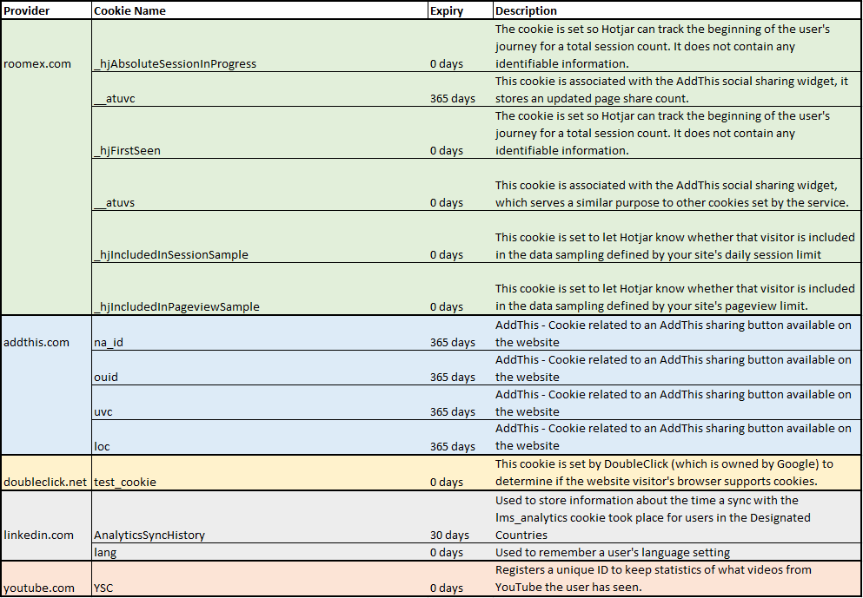Image resolution: width=863 pixels, height=598 pixels.
Task: Click the YouTube unique ID statistics description
Action: [x=678, y=578]
